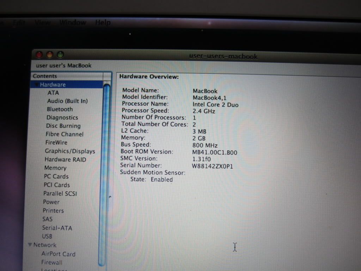Viewport: 361px width, 271px height.
Task: Collapse the Network disclosure triangle
Action: [x=30, y=245]
